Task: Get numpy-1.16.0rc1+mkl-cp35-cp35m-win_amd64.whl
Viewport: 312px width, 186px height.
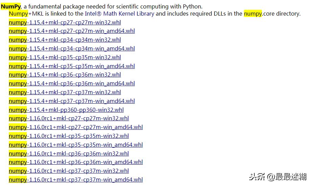Action: 76,145
